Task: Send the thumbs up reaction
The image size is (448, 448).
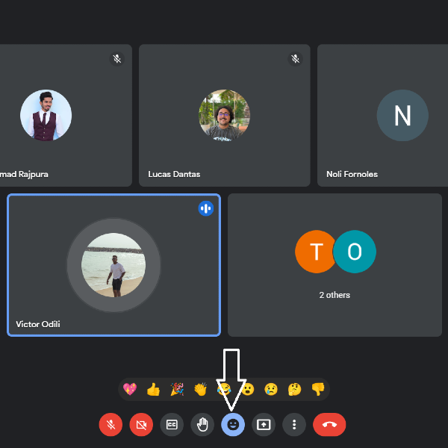Action: click(x=153, y=389)
